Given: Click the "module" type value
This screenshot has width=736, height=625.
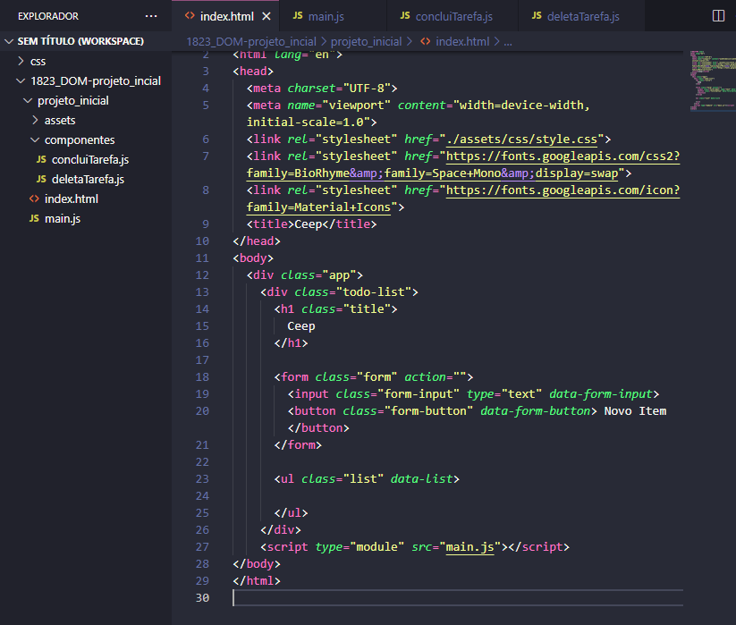Looking at the screenshot, I should click(x=376, y=547).
